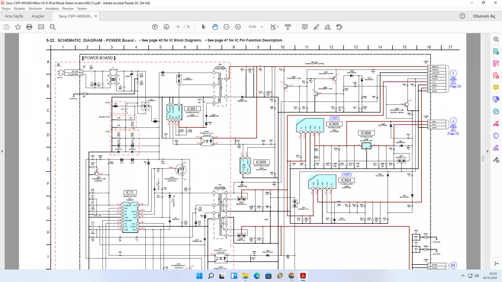This screenshot has width=502, height=282.
Task: Open Microsoft Edge from the taskbar
Action: (x=257, y=276)
